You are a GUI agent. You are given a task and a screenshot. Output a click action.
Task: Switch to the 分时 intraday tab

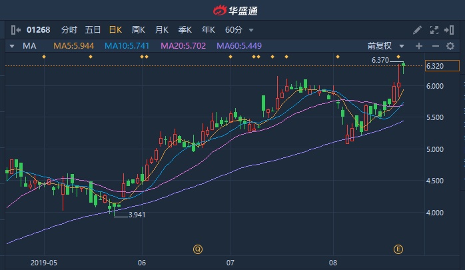coord(69,30)
